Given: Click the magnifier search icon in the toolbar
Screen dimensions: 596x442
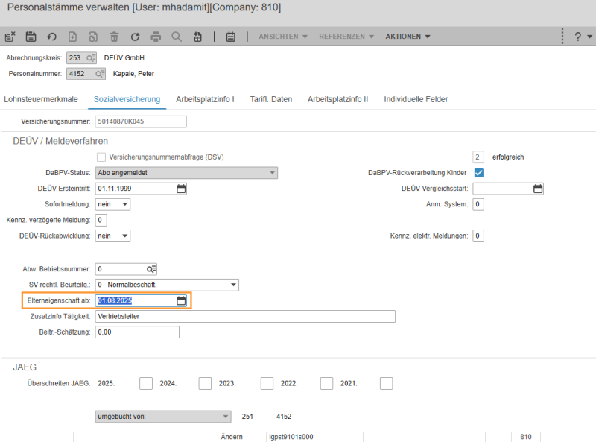Looking at the screenshot, I should (x=177, y=37).
